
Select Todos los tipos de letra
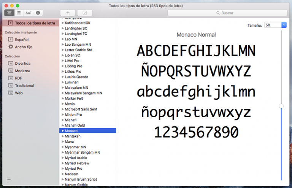(x=35, y=23)
